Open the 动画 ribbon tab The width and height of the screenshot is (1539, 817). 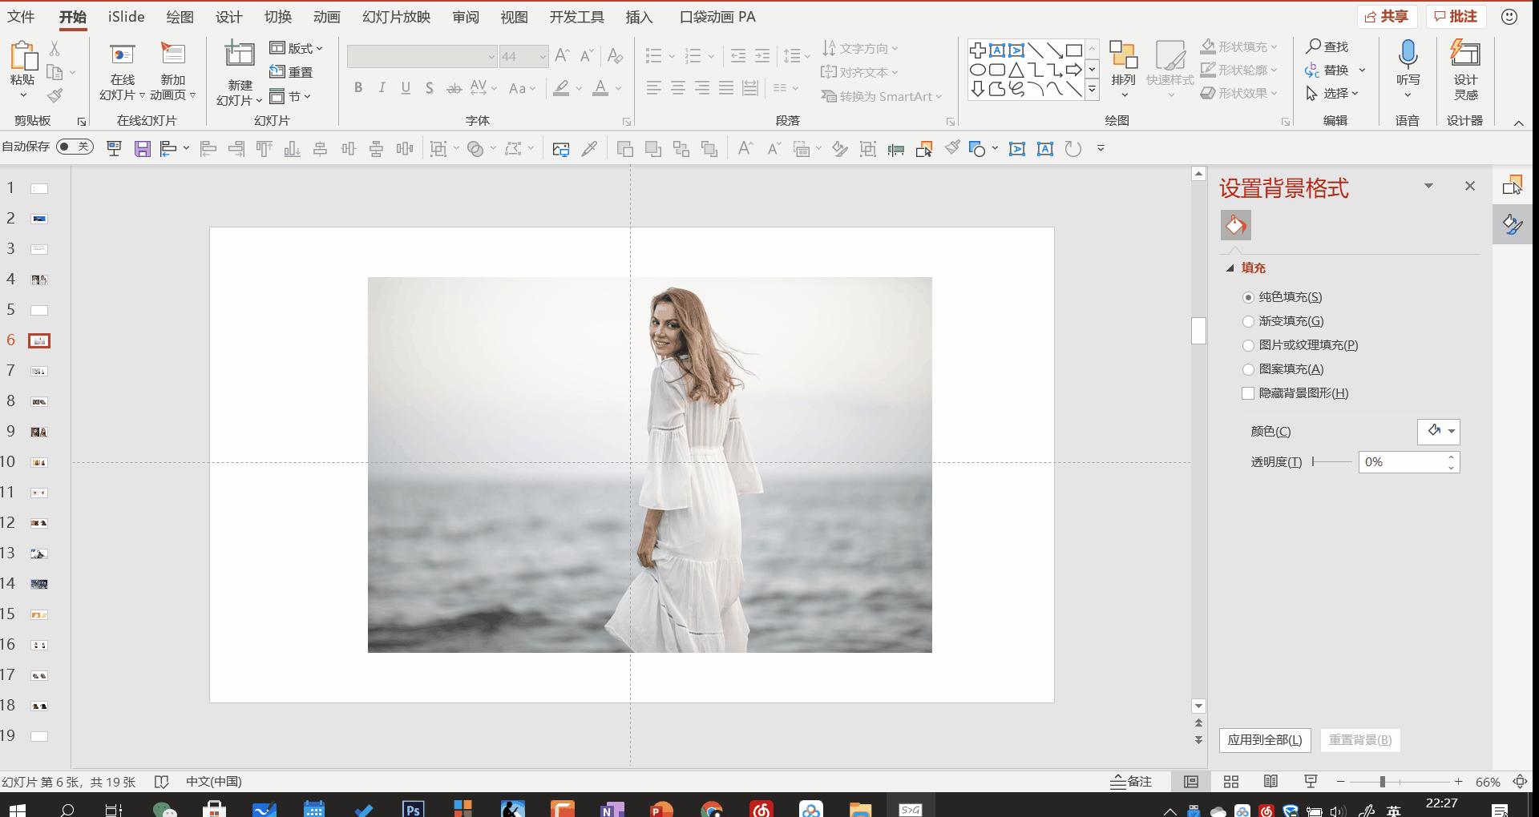[326, 17]
